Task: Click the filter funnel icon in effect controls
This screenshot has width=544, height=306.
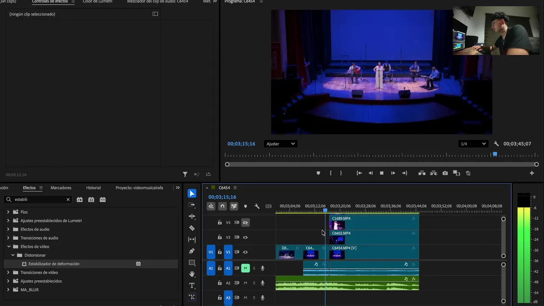Action: pyautogui.click(x=185, y=174)
